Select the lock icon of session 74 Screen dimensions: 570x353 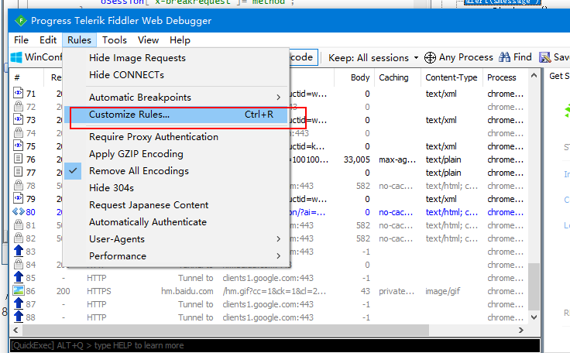click(18, 132)
